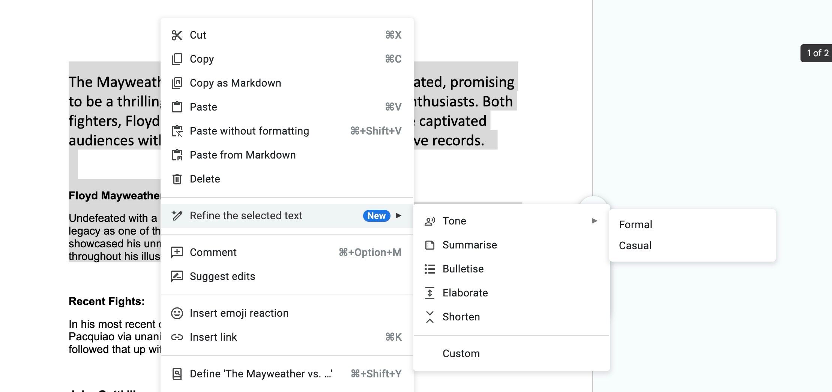Click the Recent Fights: heading
The image size is (832, 392).
click(107, 301)
